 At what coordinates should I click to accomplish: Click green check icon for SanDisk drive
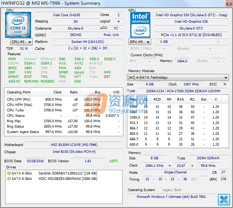coord(9,173)
